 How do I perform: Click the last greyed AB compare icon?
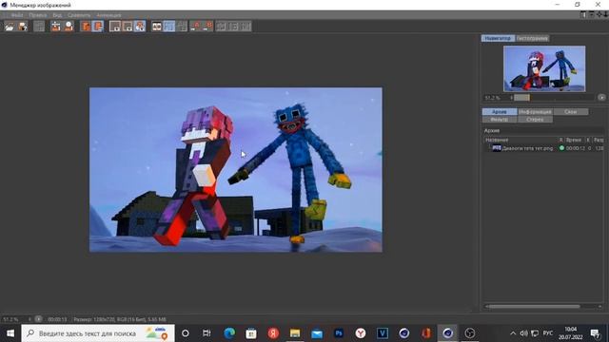tap(246, 27)
